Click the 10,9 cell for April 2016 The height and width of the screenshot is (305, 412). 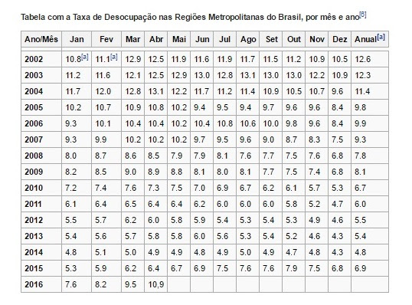click(155, 284)
